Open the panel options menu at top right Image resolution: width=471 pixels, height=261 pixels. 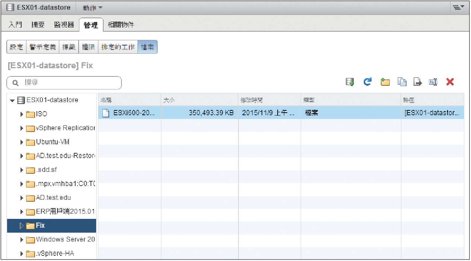coord(458,7)
